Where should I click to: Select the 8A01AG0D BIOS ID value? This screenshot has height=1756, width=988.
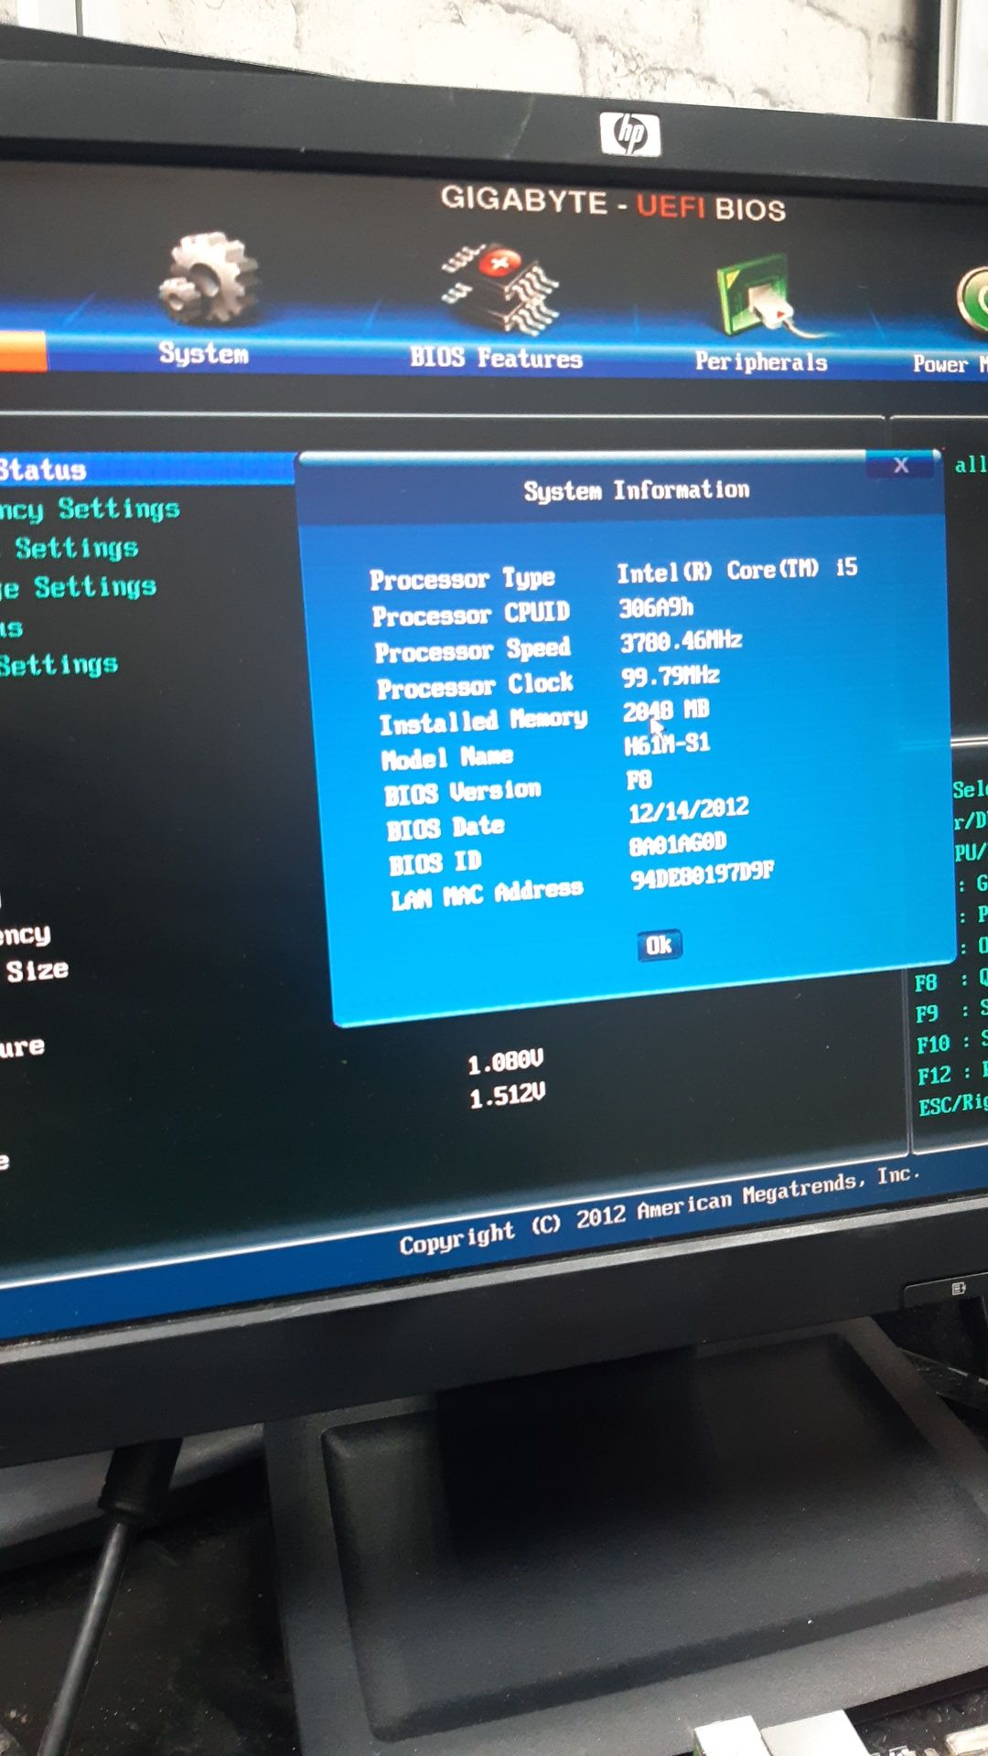pos(678,843)
